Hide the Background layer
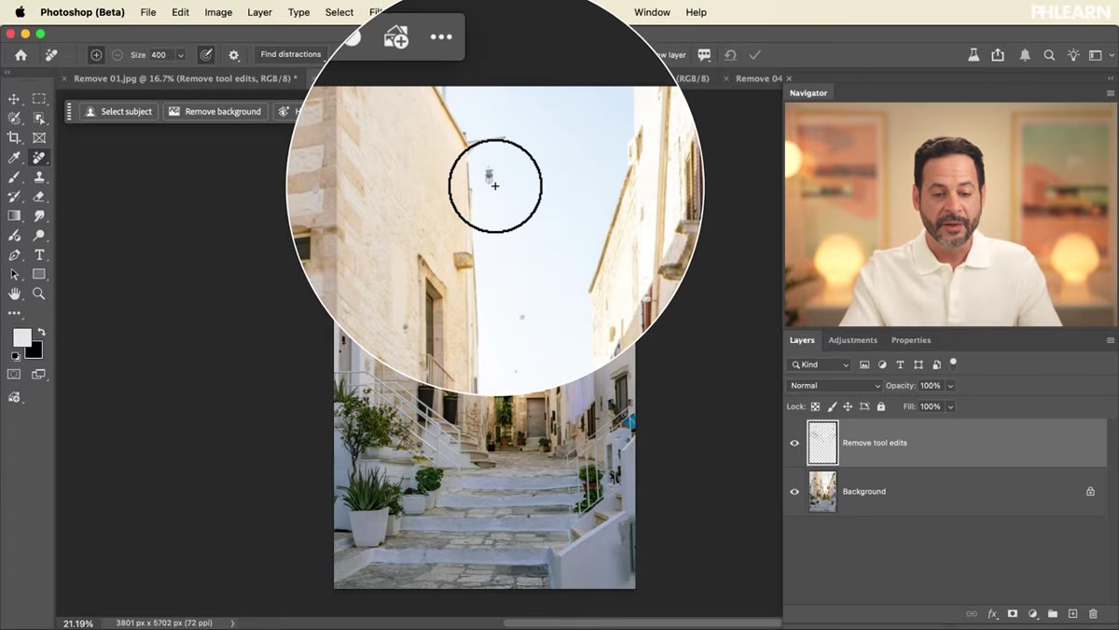The width and height of the screenshot is (1119, 630). (x=794, y=491)
